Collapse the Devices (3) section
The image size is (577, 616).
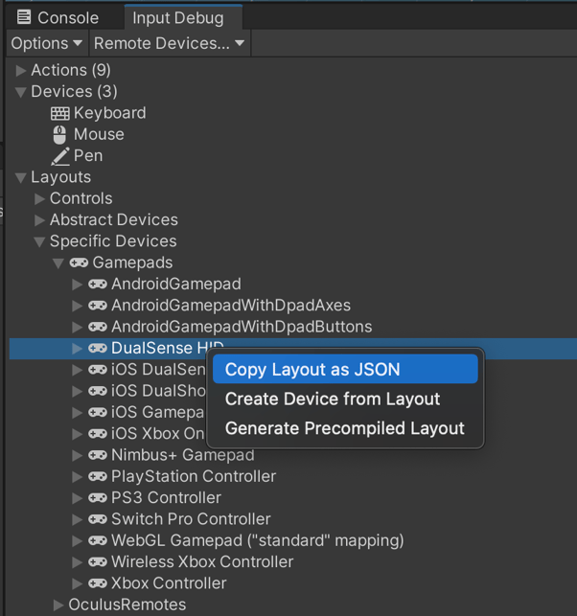21,92
